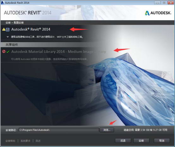This screenshot has width=175, height=147.
Task: Toggle the green check for Material Library 2014
Action: [x=8, y=52]
